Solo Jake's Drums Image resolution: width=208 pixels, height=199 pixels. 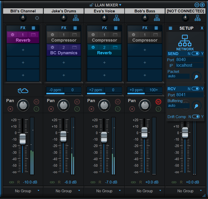click(77, 109)
